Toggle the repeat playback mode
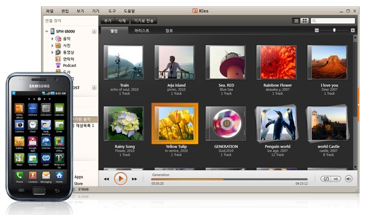The image size is (365, 215). (326, 179)
